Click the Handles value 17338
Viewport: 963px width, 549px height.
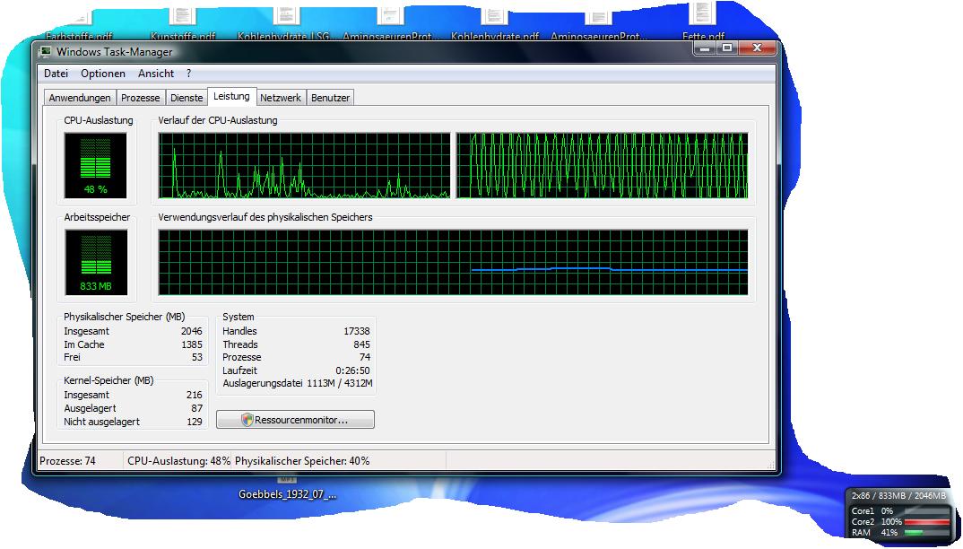coord(357,331)
